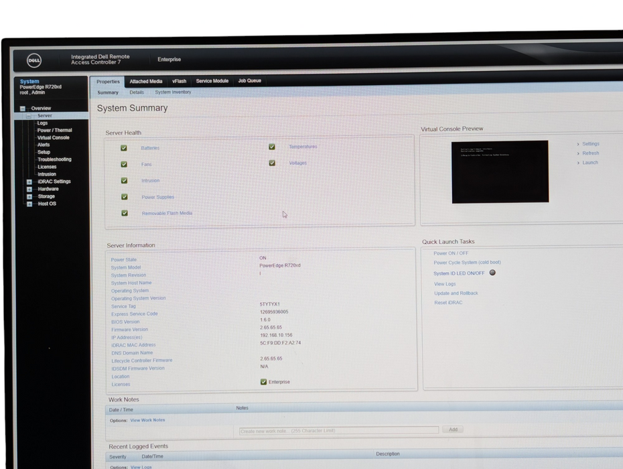The height and width of the screenshot is (469, 623).
Task: Toggle the System ID LED indicator
Action: [x=492, y=273]
